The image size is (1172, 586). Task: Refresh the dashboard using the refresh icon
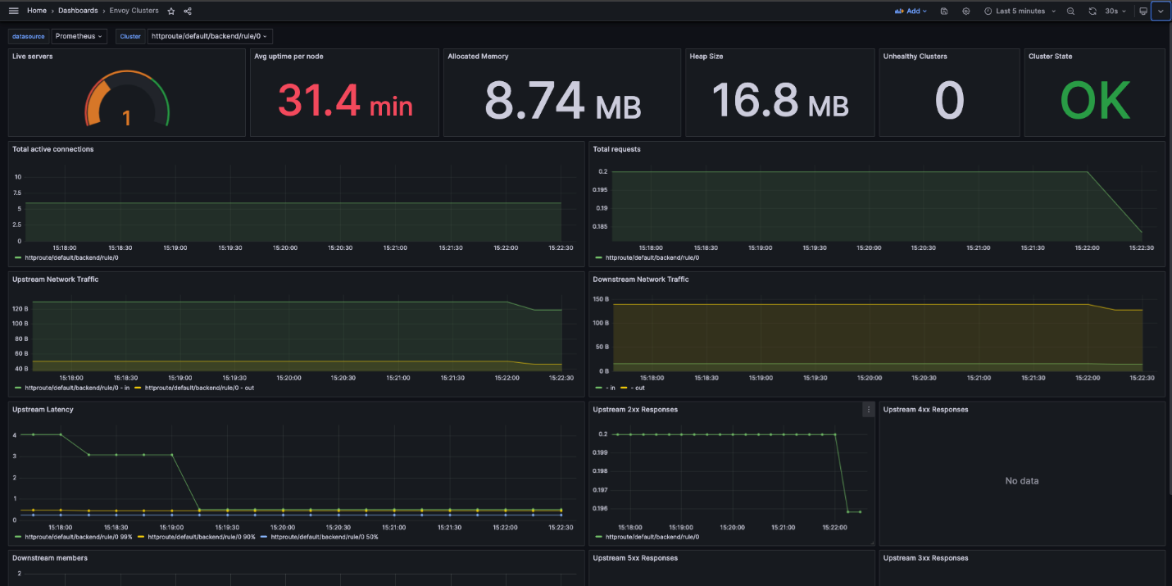coord(1093,11)
